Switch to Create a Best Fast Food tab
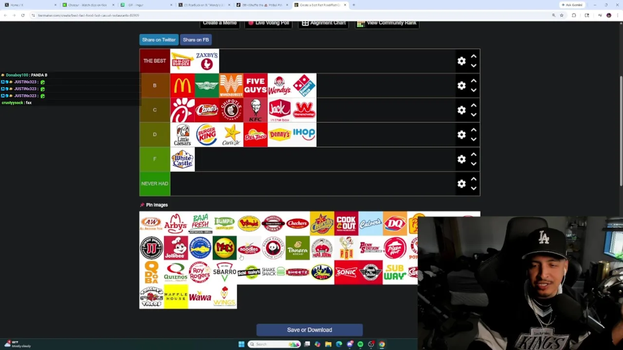Screen dimensions: 623x350 [321, 5]
